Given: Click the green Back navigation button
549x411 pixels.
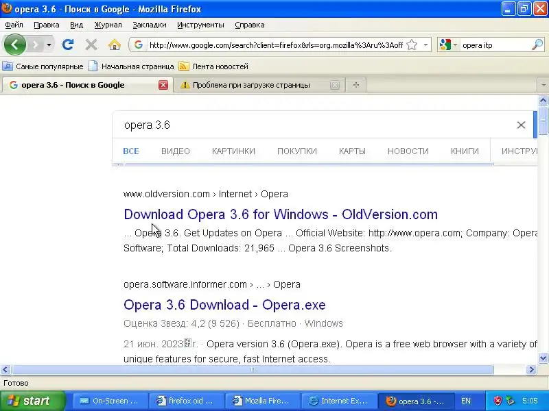Looking at the screenshot, I should (14, 45).
